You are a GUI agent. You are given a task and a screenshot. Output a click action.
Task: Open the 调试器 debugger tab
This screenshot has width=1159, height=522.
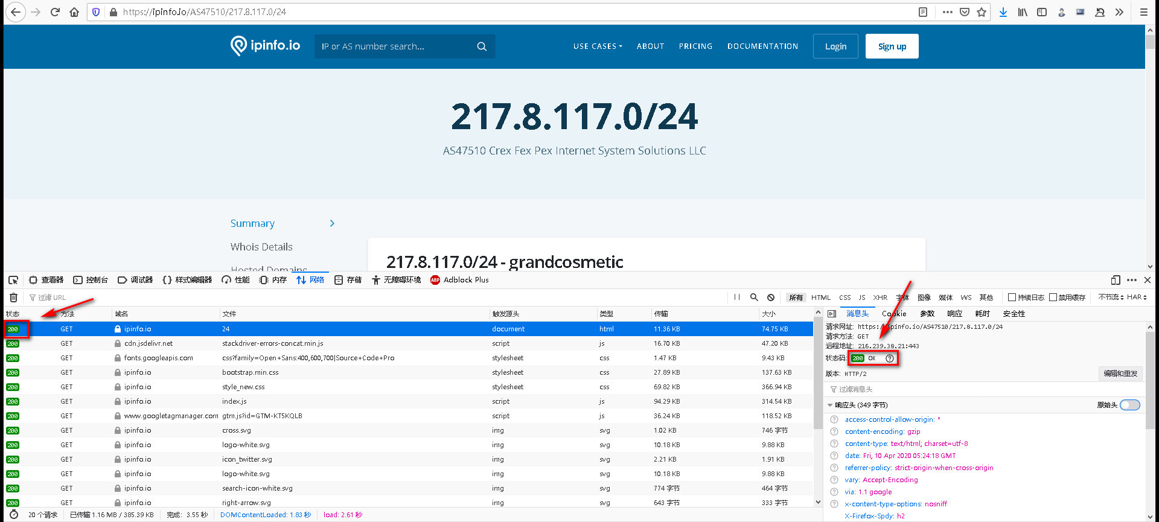[135, 280]
